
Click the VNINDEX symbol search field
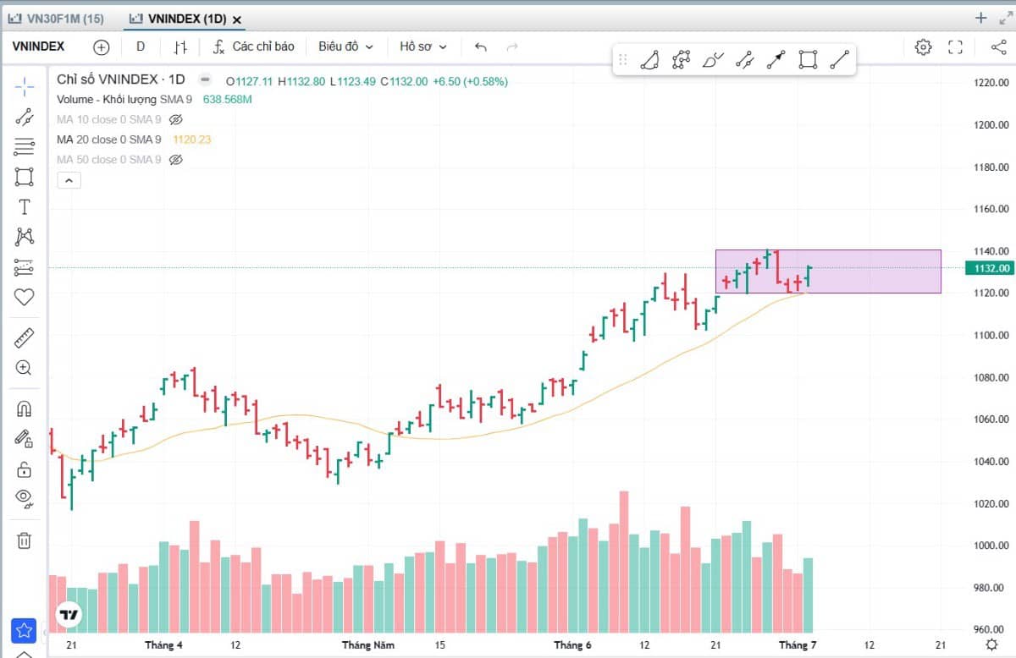(x=39, y=47)
